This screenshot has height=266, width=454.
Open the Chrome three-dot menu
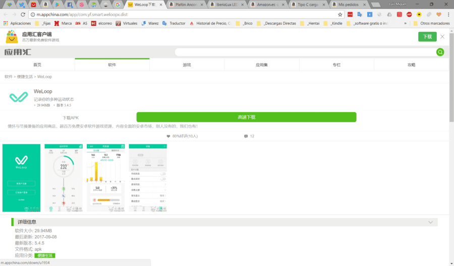tap(448, 15)
